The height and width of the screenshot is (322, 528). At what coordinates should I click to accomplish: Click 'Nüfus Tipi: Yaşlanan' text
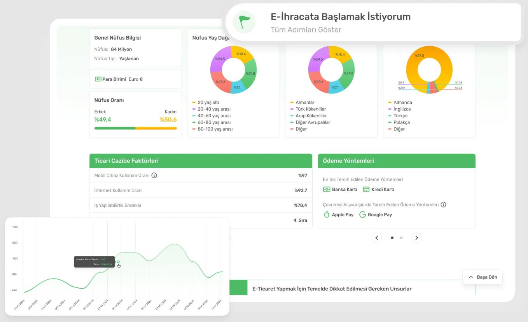tap(117, 59)
